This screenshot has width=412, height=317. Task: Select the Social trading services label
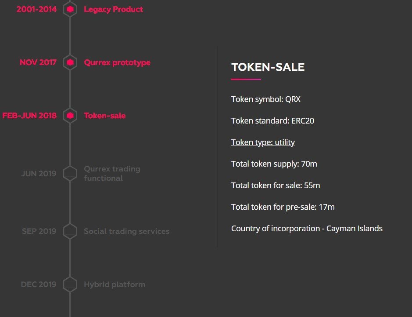pyautogui.click(x=127, y=231)
